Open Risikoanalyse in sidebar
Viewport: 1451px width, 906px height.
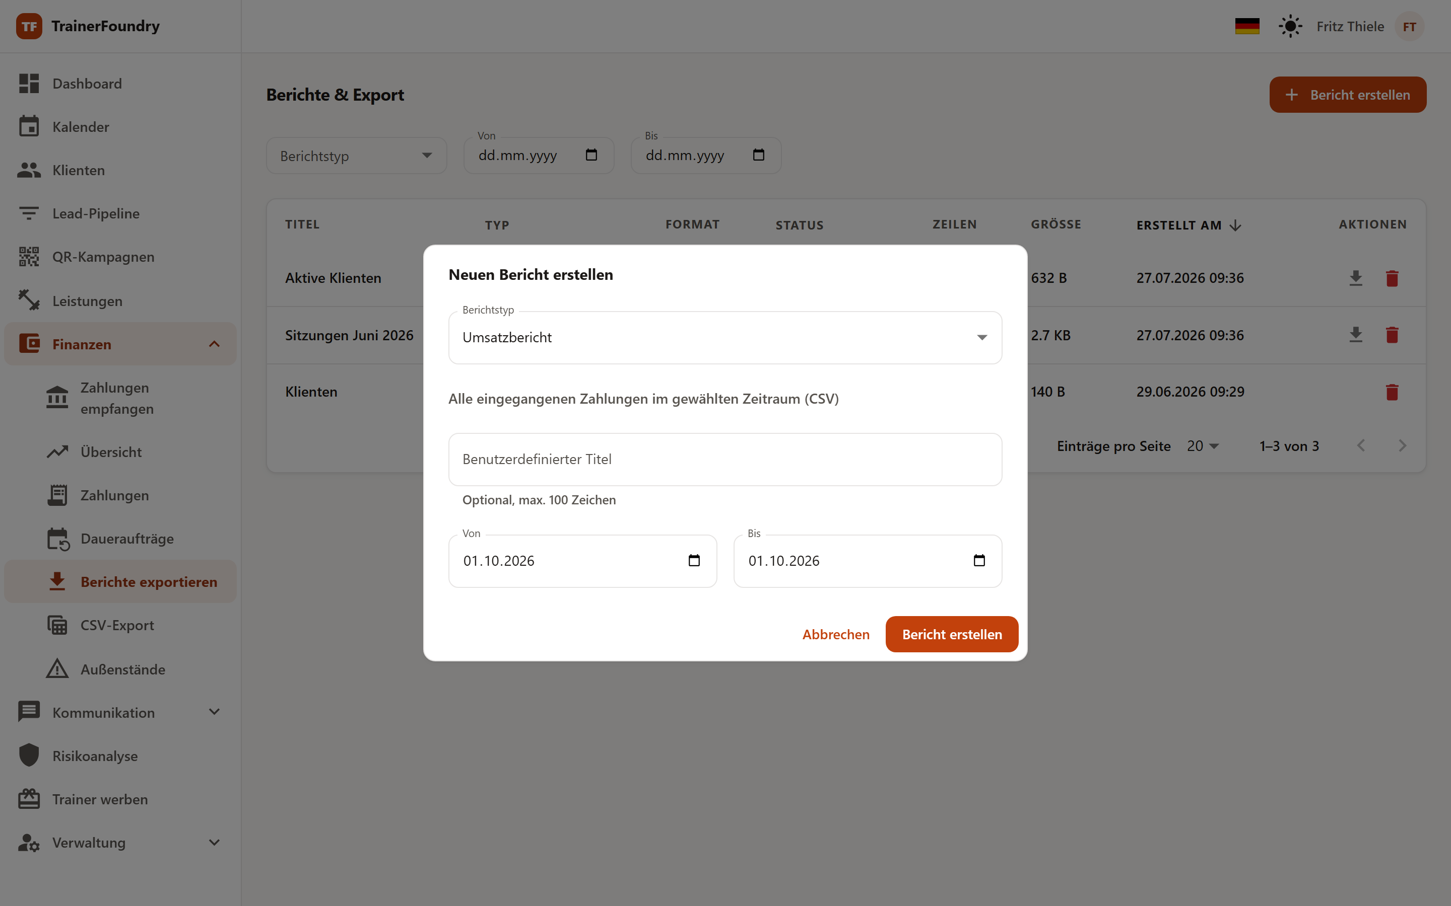coord(120,756)
